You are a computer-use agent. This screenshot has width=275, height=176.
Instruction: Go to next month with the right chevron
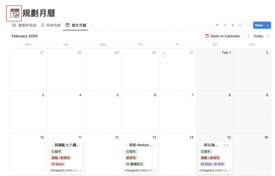coord(268,36)
